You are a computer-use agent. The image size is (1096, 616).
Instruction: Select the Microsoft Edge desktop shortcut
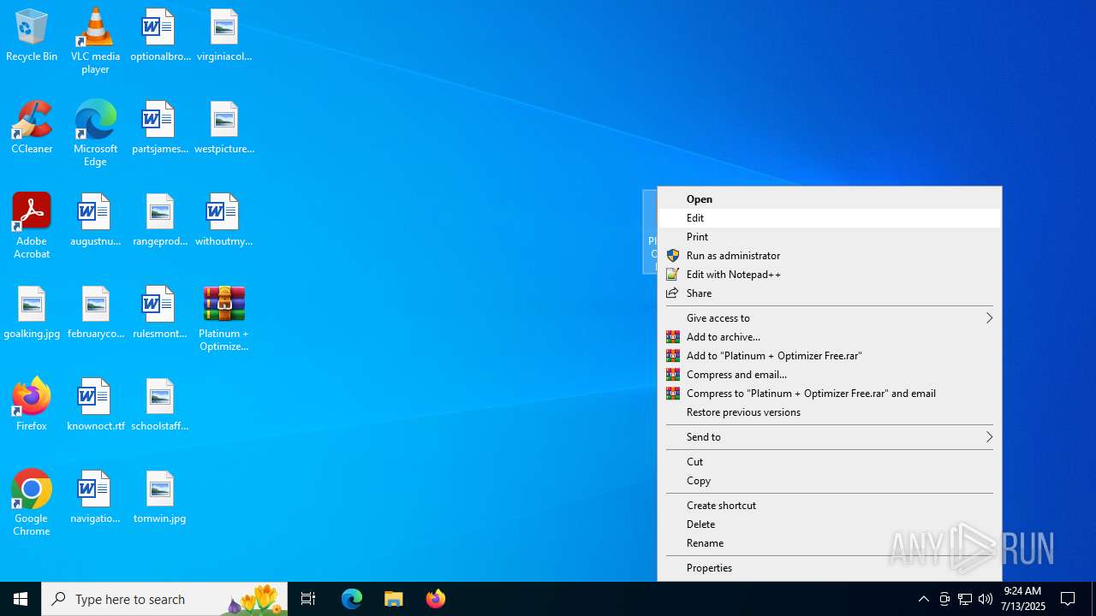[x=95, y=133]
